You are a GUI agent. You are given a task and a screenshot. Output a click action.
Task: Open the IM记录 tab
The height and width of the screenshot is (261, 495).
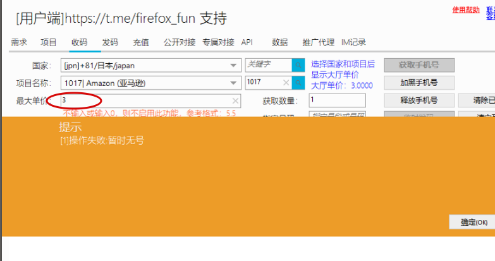pos(353,42)
